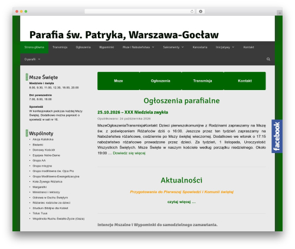This screenshot has height=249, width=295.
Task: Click the green Kontakt button
Action: tap(245, 81)
